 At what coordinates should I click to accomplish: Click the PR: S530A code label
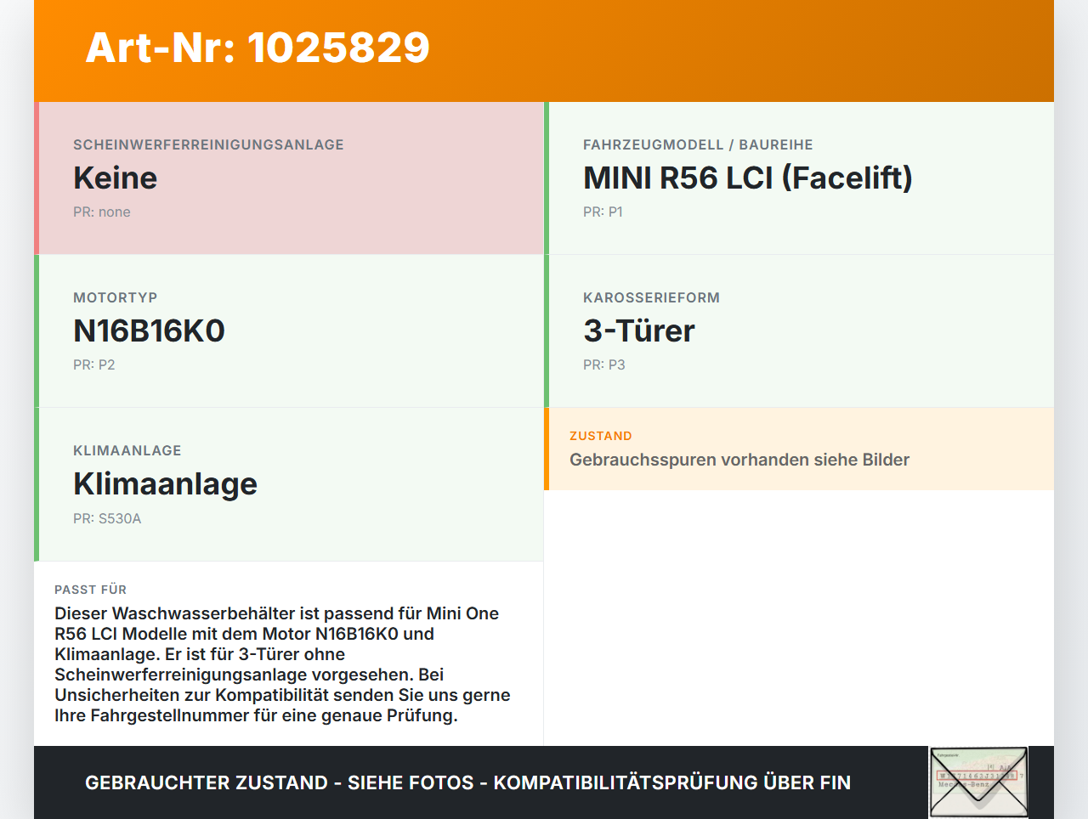tap(107, 518)
